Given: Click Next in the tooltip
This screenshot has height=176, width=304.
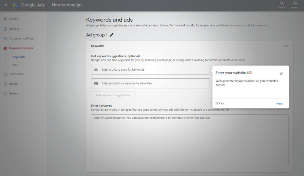Looking at the screenshot, I should [x=279, y=104].
